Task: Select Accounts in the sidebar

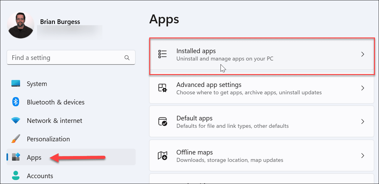Action: pos(40,176)
